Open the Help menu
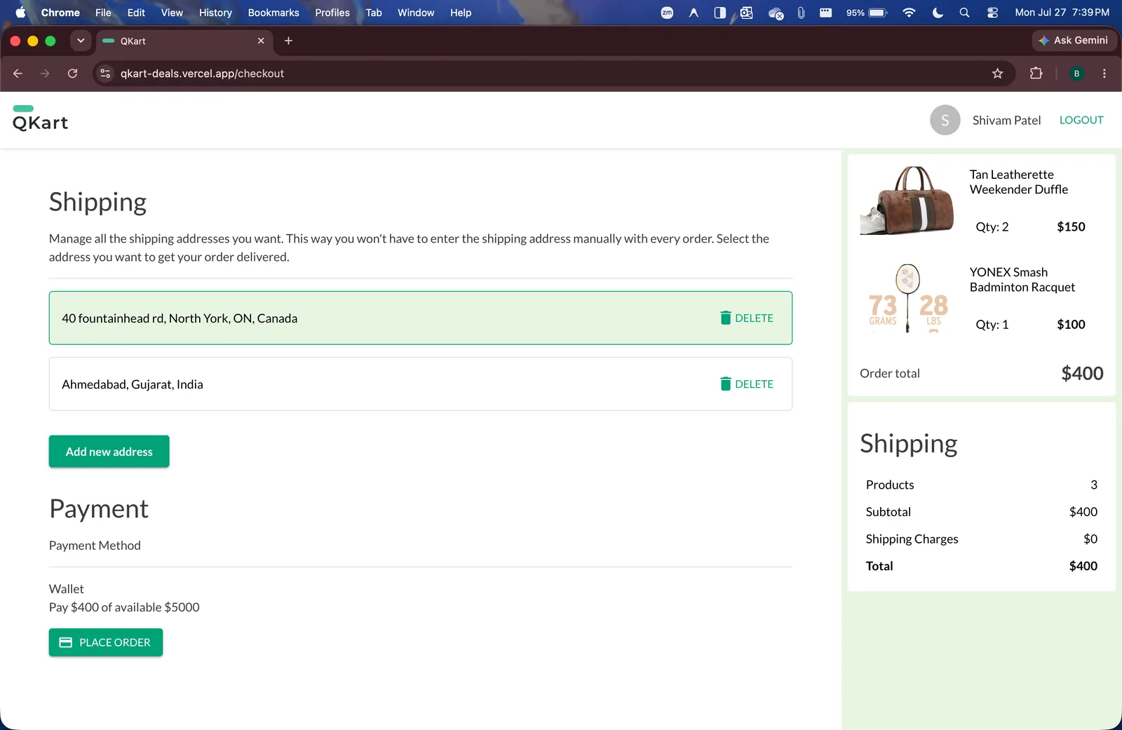 click(461, 13)
